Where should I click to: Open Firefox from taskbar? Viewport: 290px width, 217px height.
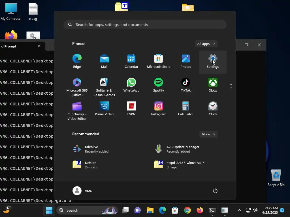pos(200,210)
